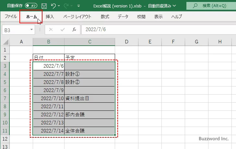The height and width of the screenshot is (149, 236).
Task: Open the Redo history dropdown arrow
Action: click(72, 6)
